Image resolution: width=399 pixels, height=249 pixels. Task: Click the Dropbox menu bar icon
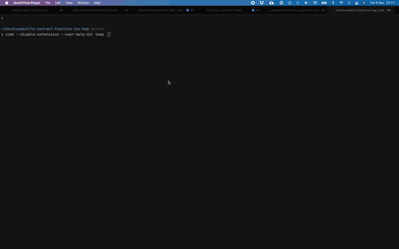coord(262,3)
